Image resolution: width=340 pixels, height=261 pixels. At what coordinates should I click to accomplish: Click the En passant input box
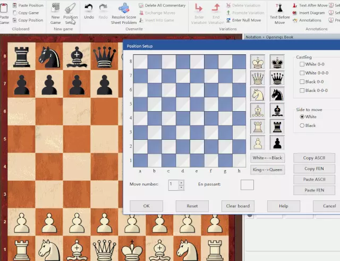click(x=247, y=185)
